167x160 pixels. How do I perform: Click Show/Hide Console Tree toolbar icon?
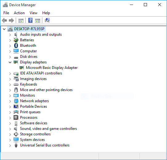(21, 21)
